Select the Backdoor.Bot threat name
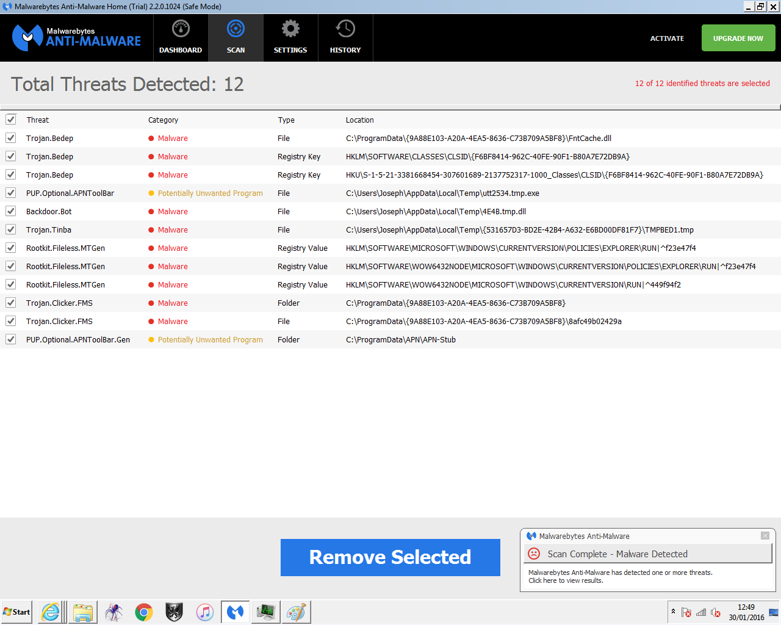Viewport: 781px width, 625px height. click(x=49, y=212)
